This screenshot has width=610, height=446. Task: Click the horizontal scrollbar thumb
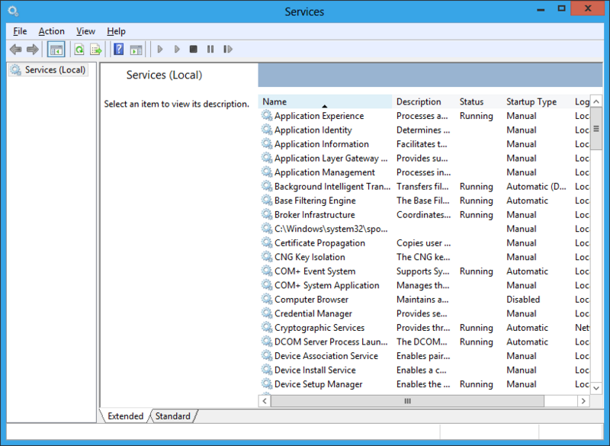click(407, 401)
